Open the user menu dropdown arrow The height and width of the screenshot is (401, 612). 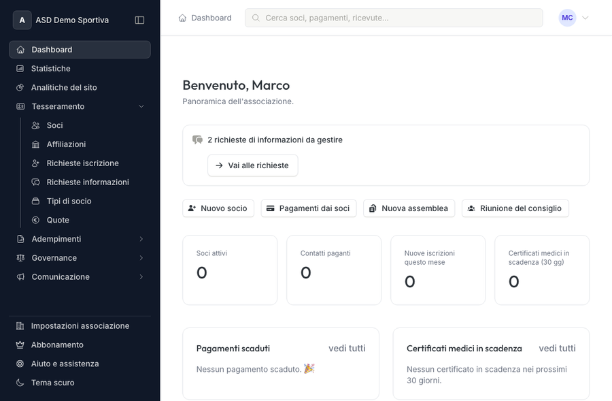(585, 18)
